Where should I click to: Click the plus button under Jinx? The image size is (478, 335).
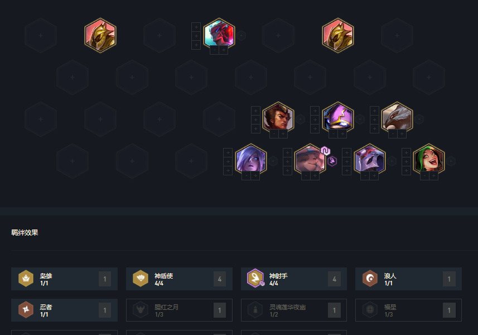(x=433, y=176)
